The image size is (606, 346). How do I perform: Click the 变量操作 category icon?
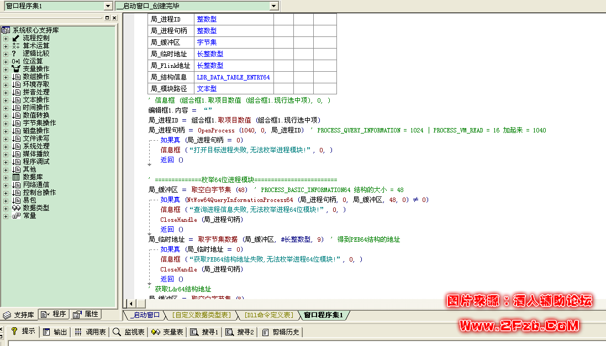[16, 69]
